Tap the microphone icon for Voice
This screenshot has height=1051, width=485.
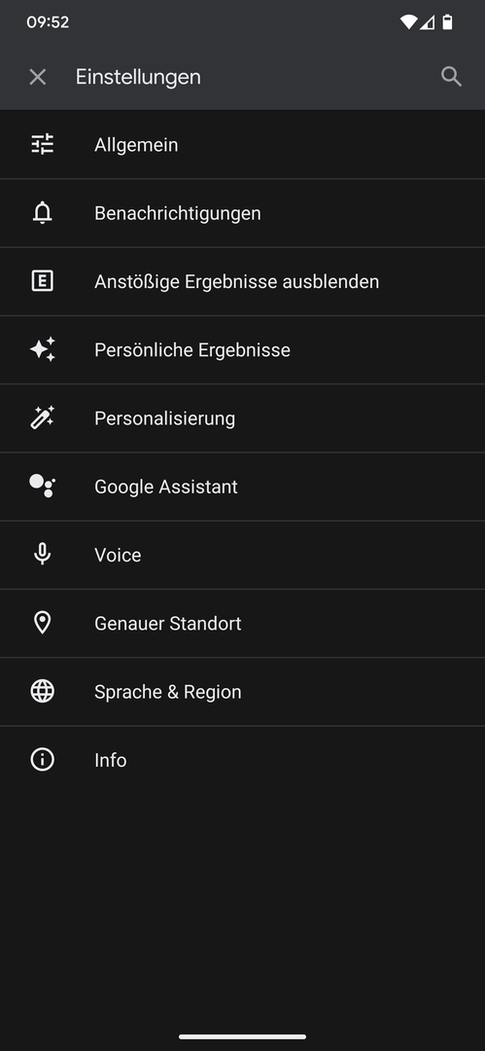tap(42, 555)
